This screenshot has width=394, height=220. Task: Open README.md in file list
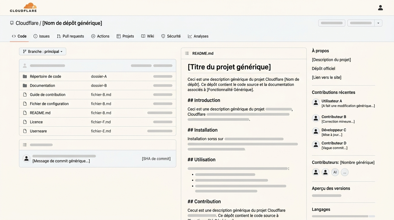click(40, 113)
